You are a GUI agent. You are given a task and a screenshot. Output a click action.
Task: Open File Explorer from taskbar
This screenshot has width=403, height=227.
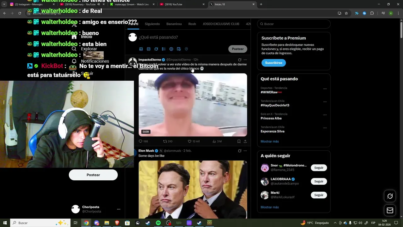pyautogui.click(x=107, y=223)
